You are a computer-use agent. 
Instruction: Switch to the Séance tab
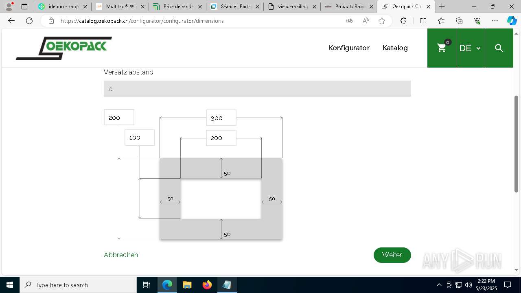tap(234, 7)
